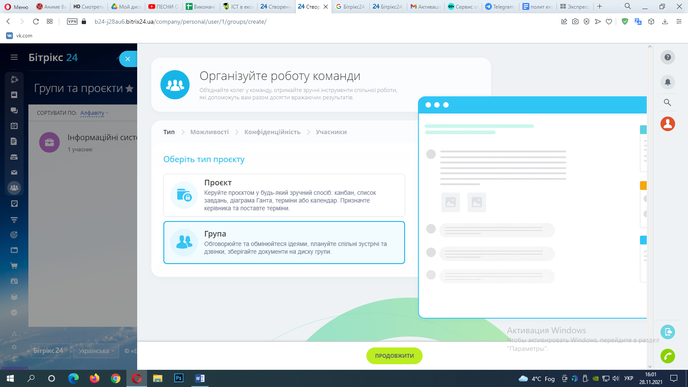Open browser downloads icon
This screenshot has height=387, width=688.
665,21
